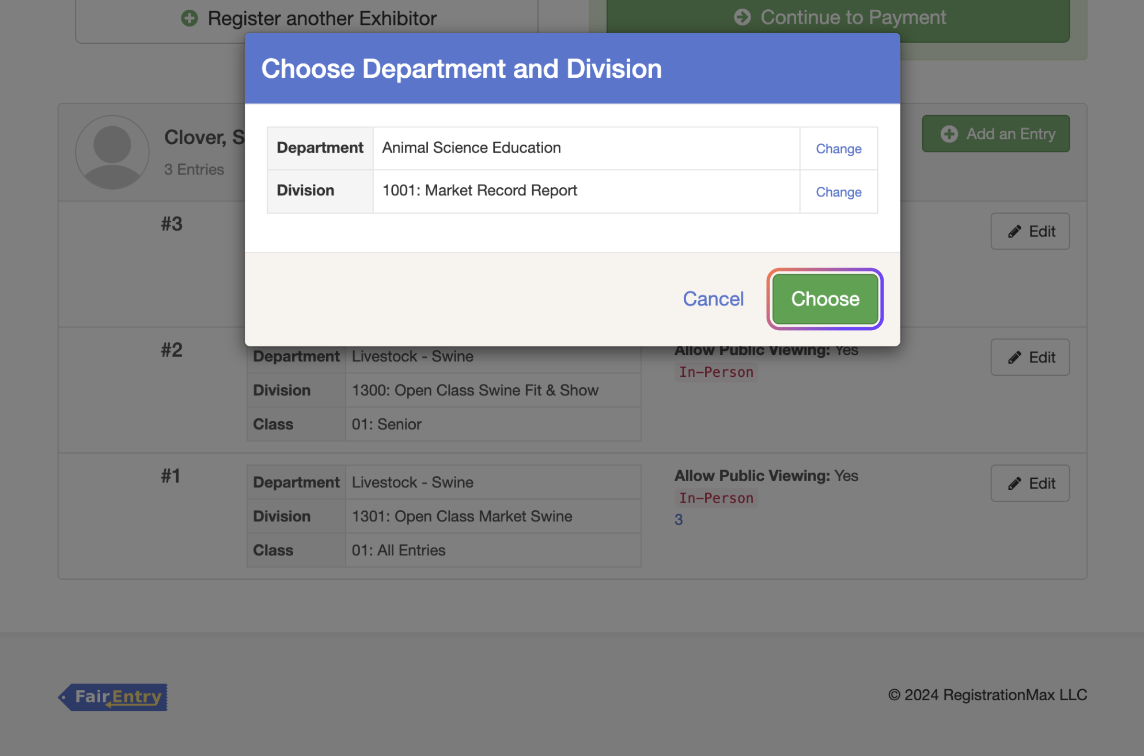
Task: Click pencil icon for entry #1
Action: coord(1014,483)
